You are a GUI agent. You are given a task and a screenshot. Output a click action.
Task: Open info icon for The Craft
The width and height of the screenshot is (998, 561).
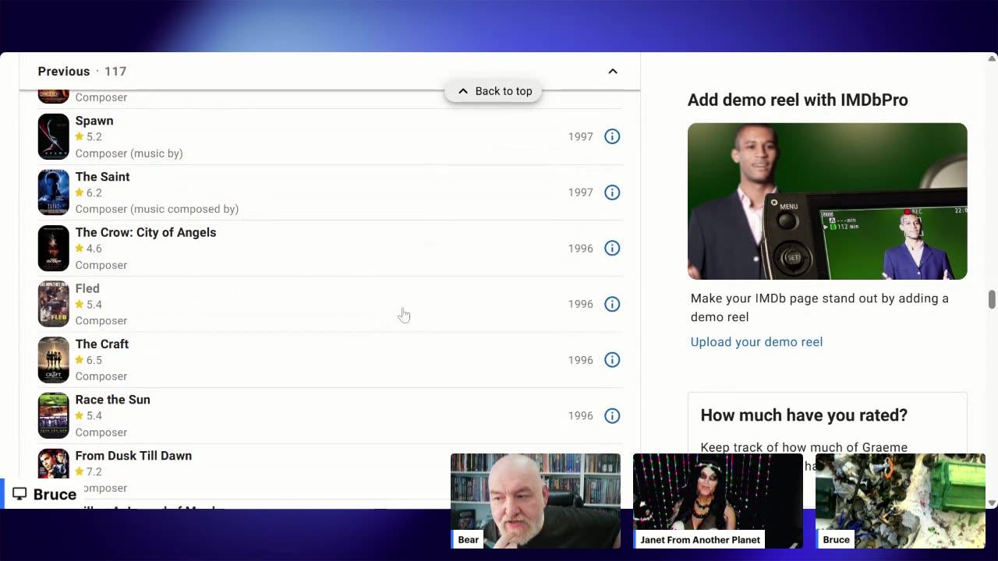pos(612,360)
